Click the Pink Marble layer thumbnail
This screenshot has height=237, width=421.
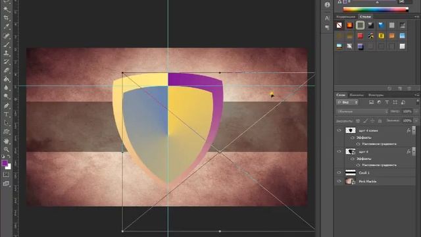350,182
